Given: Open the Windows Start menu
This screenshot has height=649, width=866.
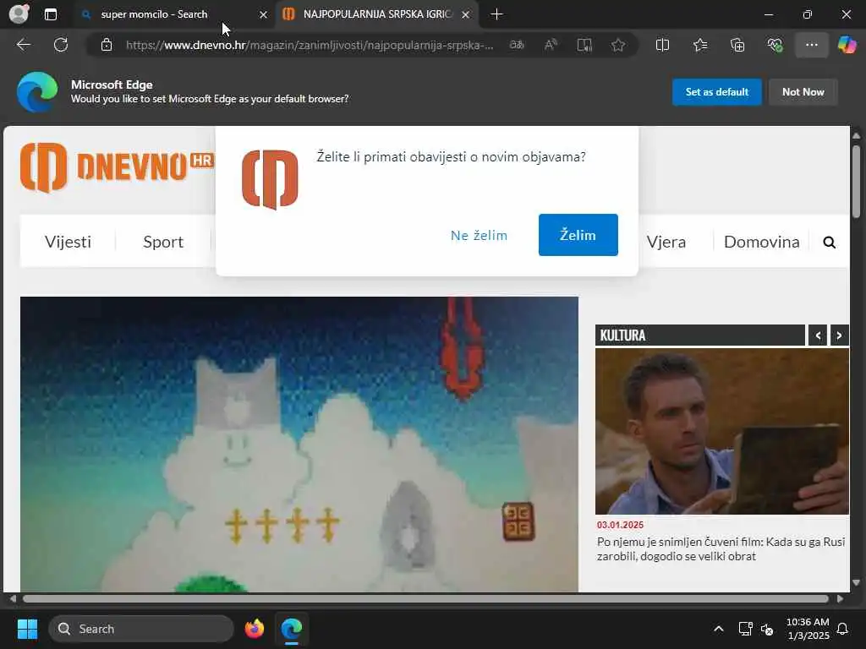Looking at the screenshot, I should 27,629.
